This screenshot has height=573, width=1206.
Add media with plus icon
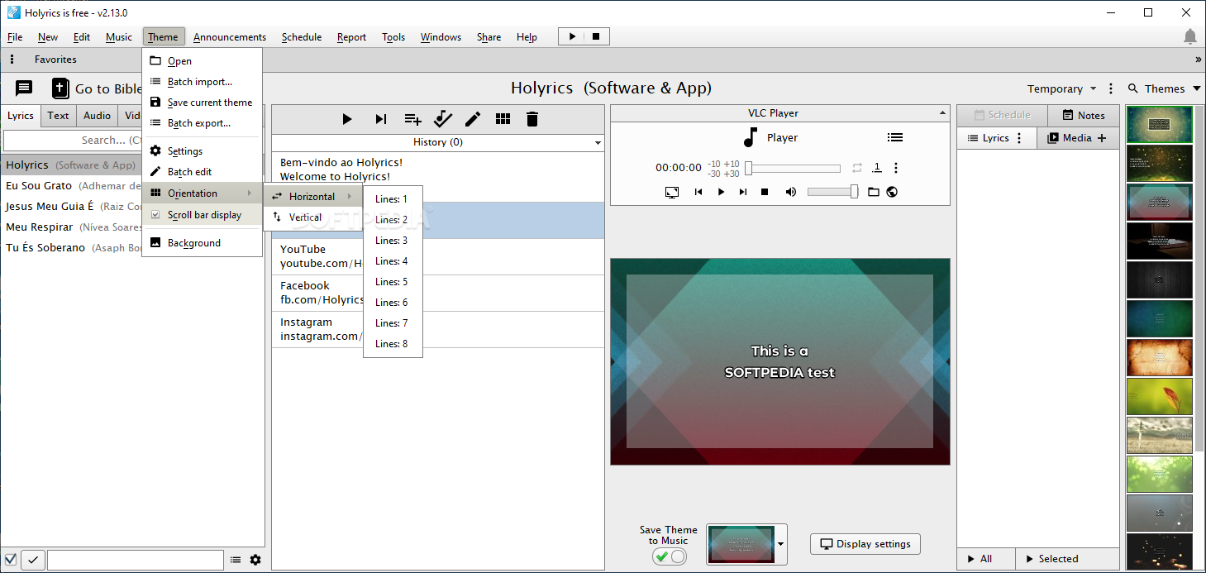[1102, 138]
